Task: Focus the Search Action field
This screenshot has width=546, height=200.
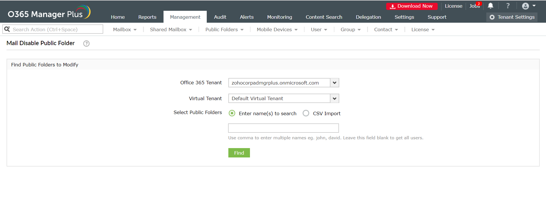Action: click(x=53, y=29)
